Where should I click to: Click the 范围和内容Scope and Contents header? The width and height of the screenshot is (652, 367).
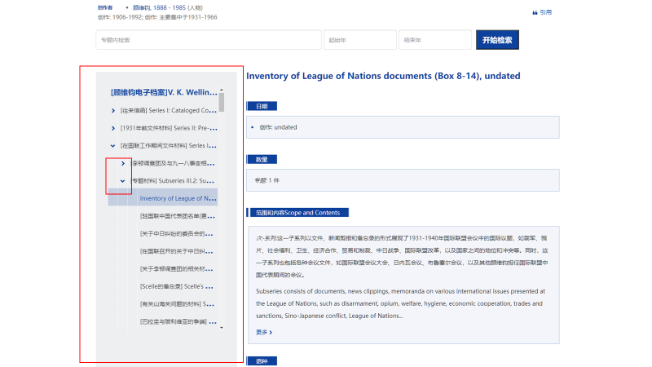tap(297, 213)
